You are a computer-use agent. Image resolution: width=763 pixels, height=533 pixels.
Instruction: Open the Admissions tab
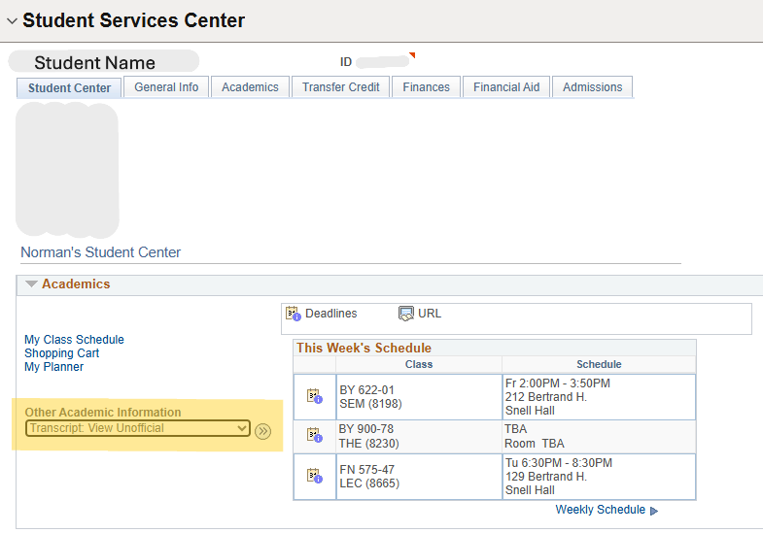(x=592, y=87)
